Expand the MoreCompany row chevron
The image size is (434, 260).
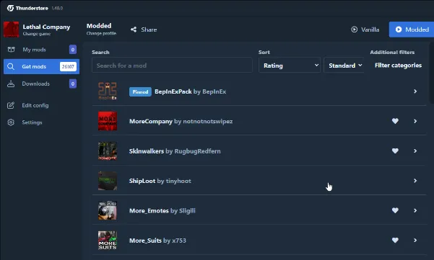pos(415,121)
